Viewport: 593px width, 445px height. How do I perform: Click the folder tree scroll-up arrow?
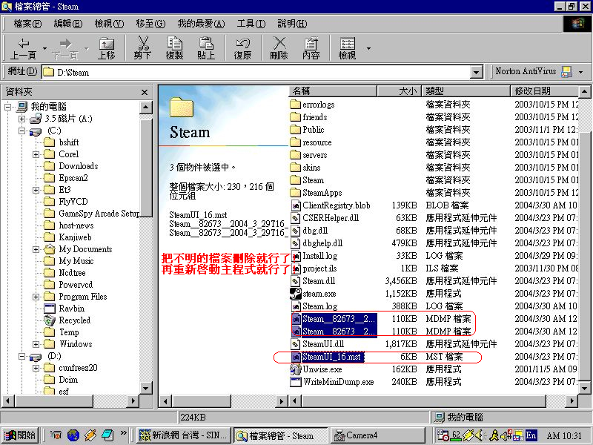[x=145, y=108]
